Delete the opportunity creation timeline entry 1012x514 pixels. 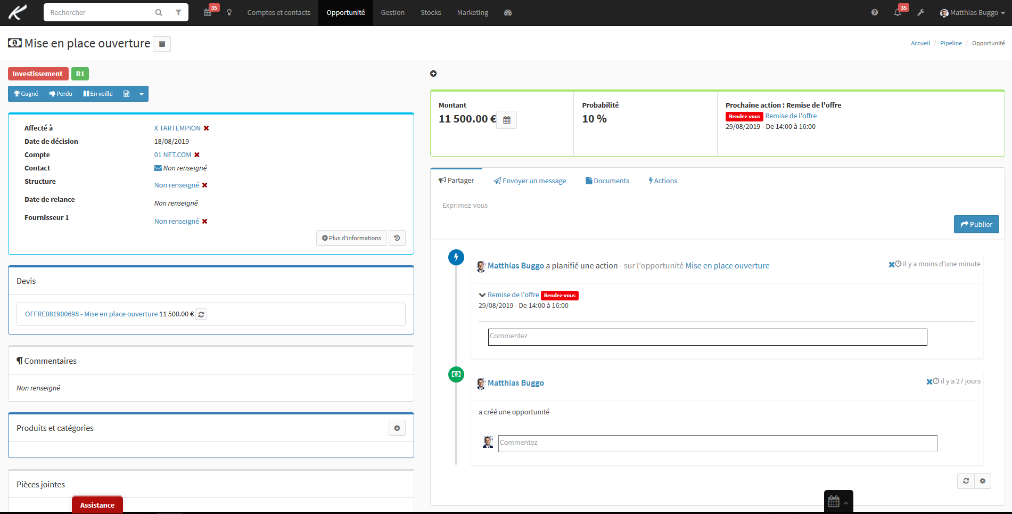(x=929, y=382)
